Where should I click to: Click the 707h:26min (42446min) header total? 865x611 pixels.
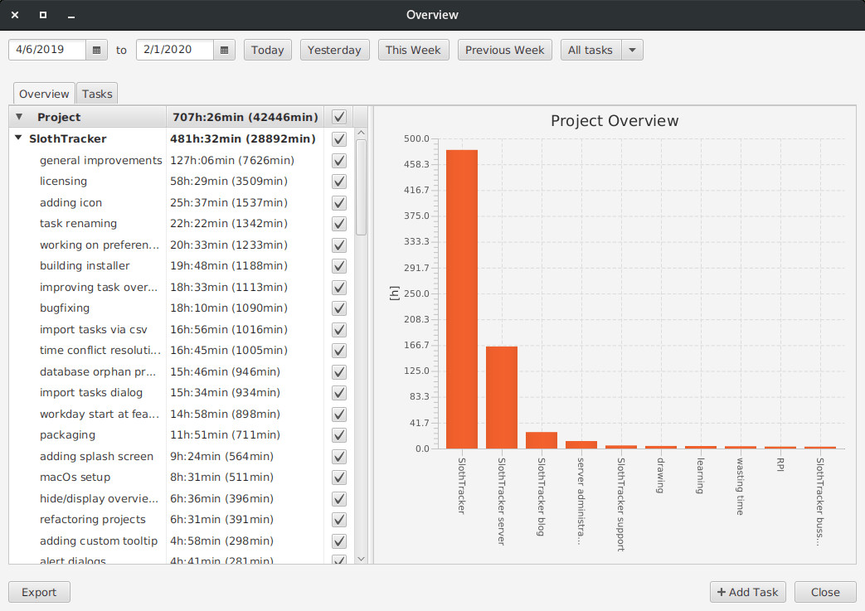pos(245,117)
